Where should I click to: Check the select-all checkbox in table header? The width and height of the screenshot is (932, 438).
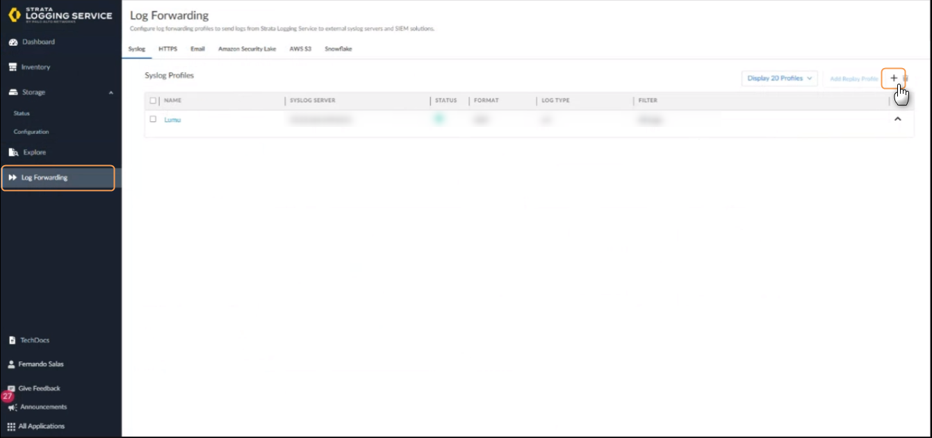[x=153, y=101]
